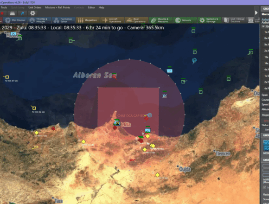Open Aircraft Operations window
269x204 pixels.
pos(112,20)
